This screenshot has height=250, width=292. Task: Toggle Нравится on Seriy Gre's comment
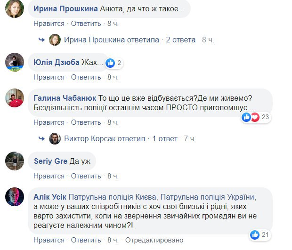tap(49, 176)
